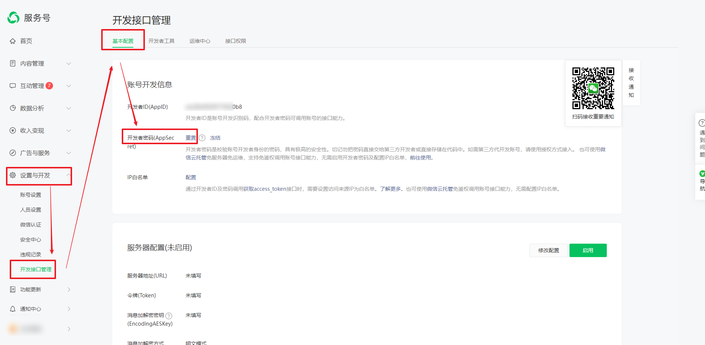705x345 pixels.
Task: Click the help icon next to 消息加解密密钥
Action: [x=169, y=316]
